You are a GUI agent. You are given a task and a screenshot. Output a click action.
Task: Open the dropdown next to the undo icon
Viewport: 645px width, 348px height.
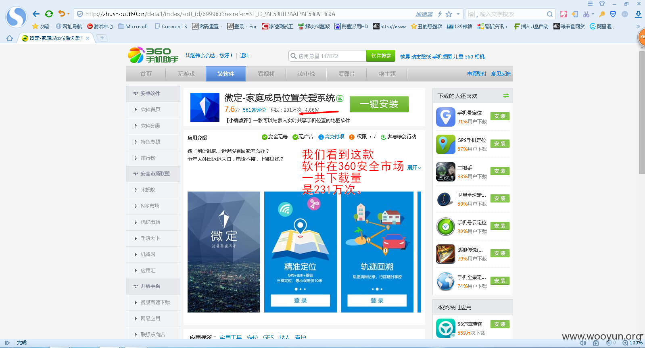click(68, 14)
